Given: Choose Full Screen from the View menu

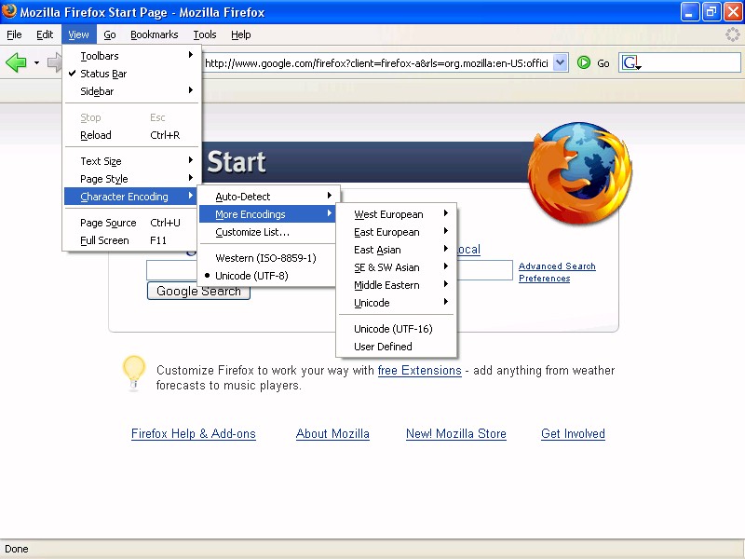Looking at the screenshot, I should 132,240.
